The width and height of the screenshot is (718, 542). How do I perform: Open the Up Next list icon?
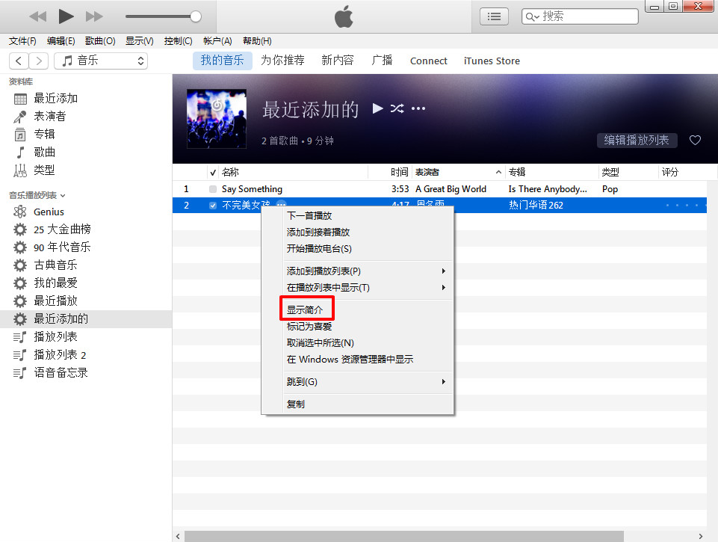click(494, 17)
